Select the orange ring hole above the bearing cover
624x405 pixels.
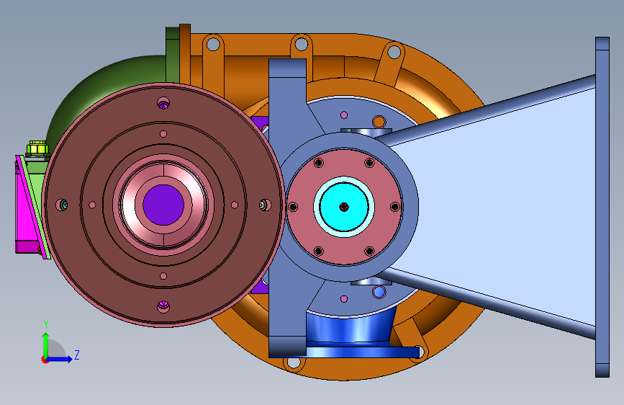pos(379,122)
